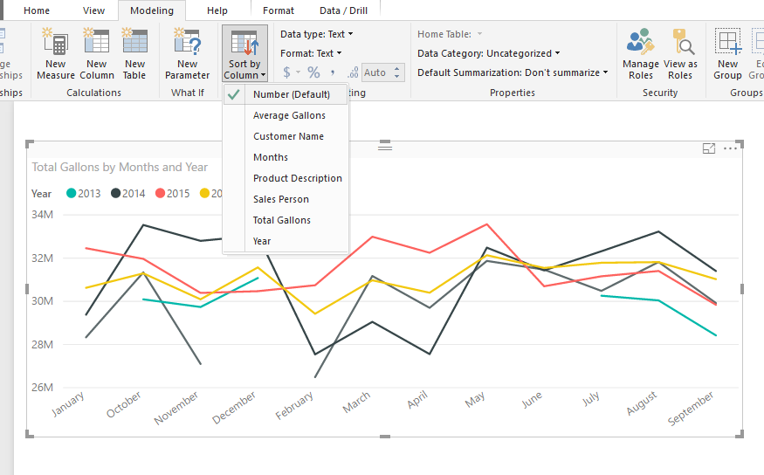Click the September axis label
This screenshot has width=764, height=475.
(691, 409)
